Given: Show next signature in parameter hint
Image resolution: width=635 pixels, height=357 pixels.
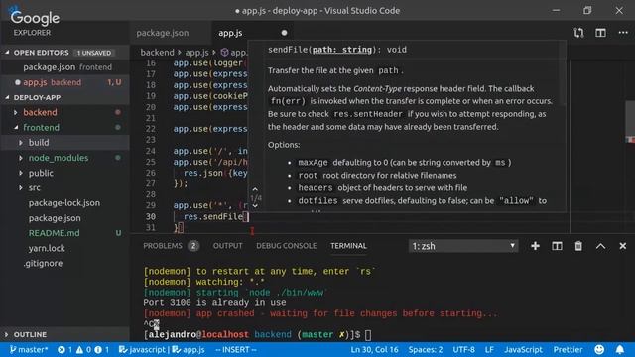Looking at the screenshot, I should point(255,206).
